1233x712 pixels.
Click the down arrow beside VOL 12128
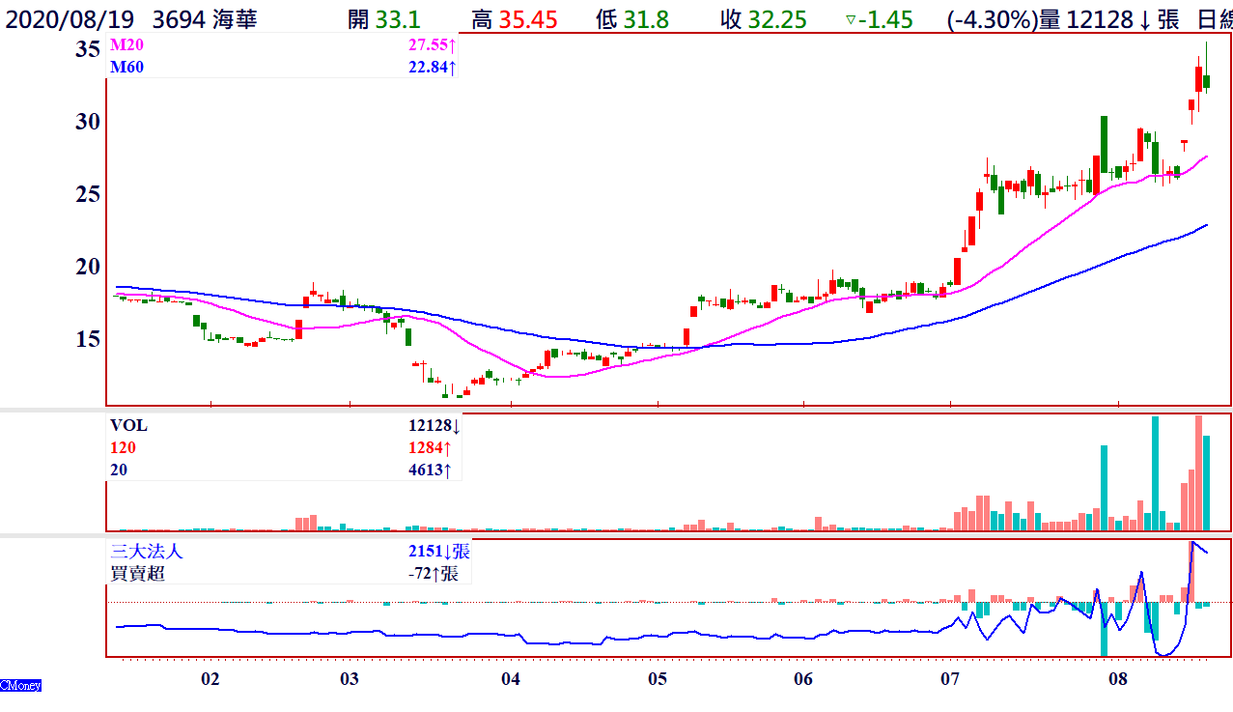pyautogui.click(x=457, y=425)
